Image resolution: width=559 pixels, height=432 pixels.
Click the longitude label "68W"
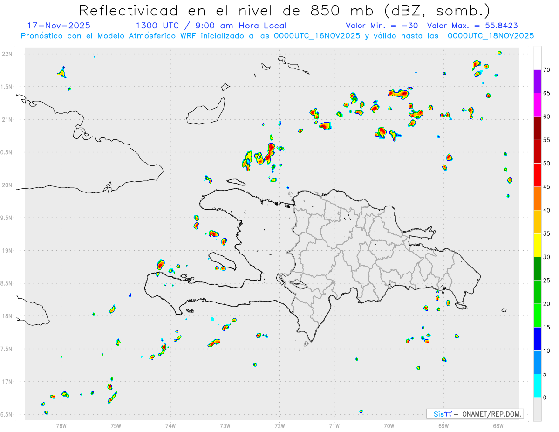(x=498, y=425)
